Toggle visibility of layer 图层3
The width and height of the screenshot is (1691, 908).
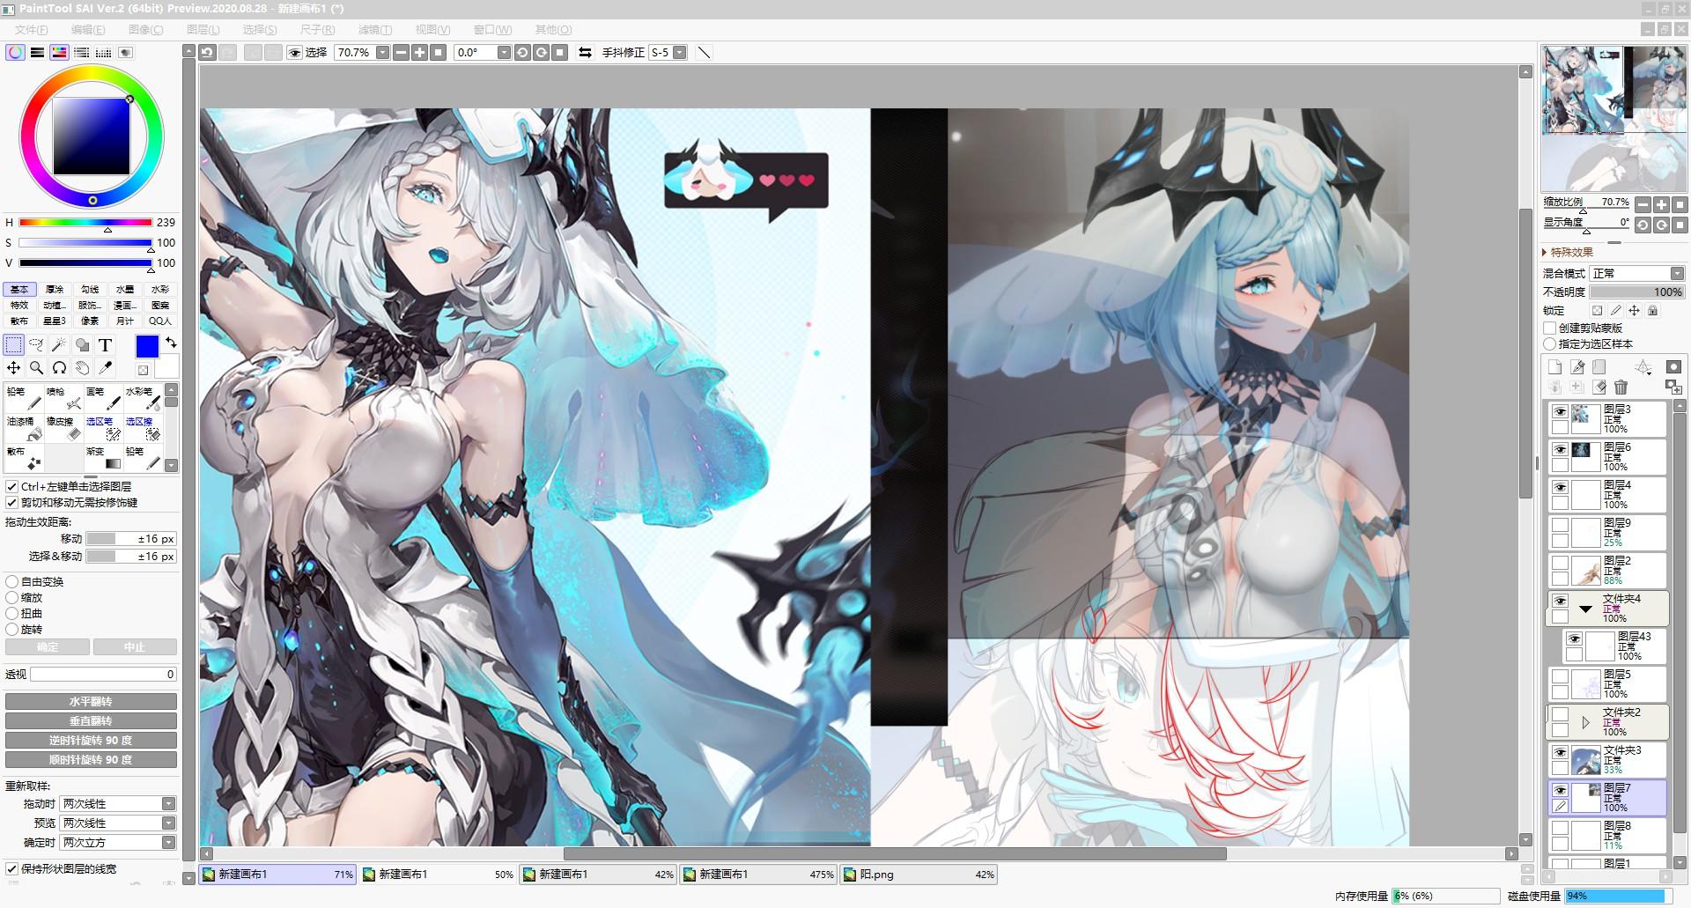pos(1560,412)
